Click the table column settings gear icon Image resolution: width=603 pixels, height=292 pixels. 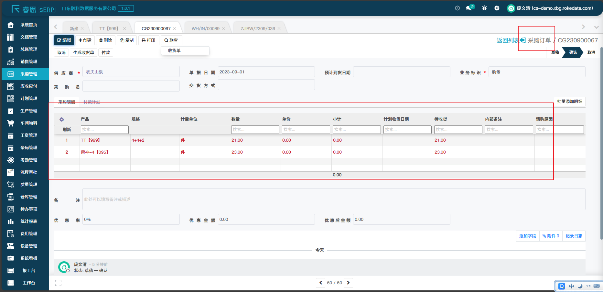(x=62, y=119)
